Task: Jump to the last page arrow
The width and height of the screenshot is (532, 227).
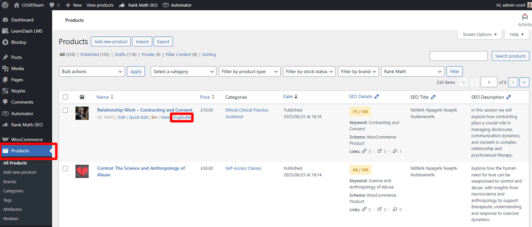Action: pyautogui.click(x=524, y=82)
